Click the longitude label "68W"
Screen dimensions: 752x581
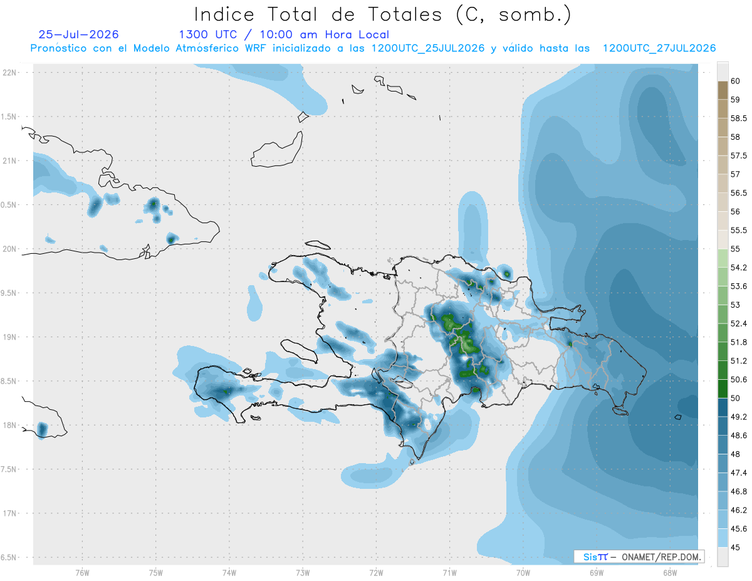tap(670, 573)
